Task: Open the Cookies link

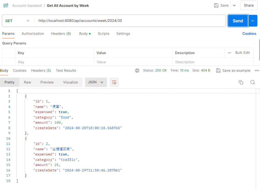Action: click(249, 33)
